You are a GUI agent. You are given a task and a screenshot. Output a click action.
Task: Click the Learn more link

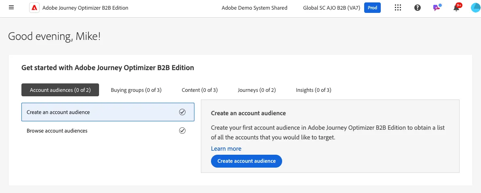click(226, 149)
